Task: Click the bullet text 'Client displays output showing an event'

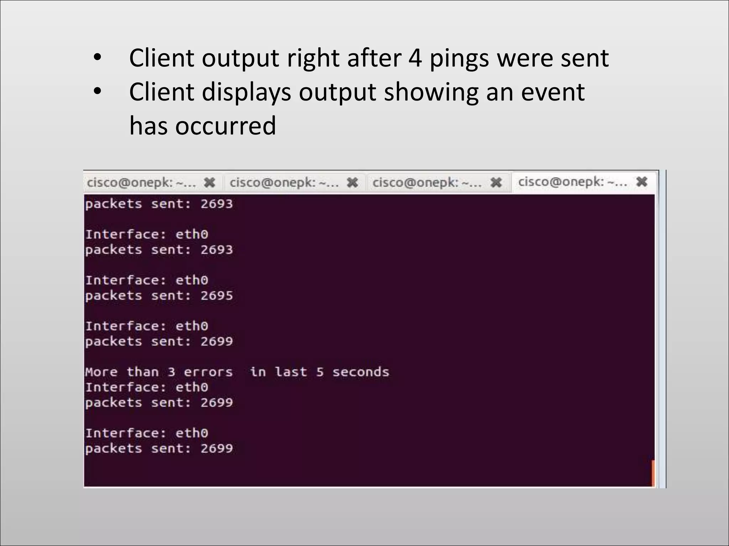Action: point(357,92)
